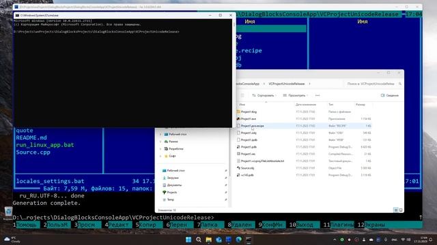Expand the Софт tree node arrow
Viewport: 437px width, 245px height.
[160, 156]
